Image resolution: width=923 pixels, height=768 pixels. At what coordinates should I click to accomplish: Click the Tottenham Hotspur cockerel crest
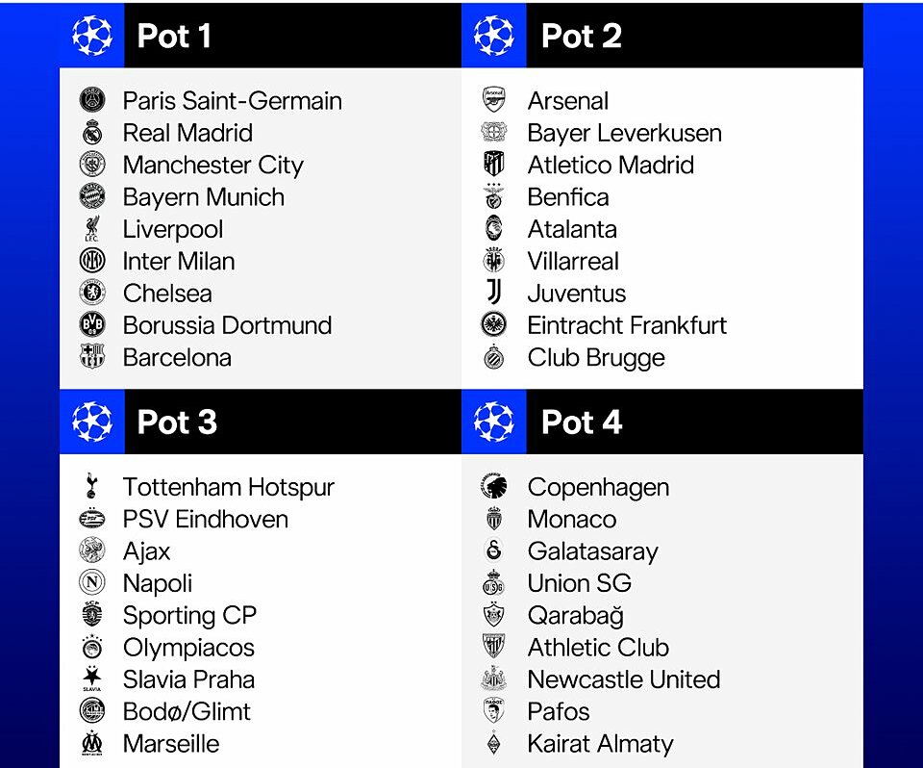[91, 486]
